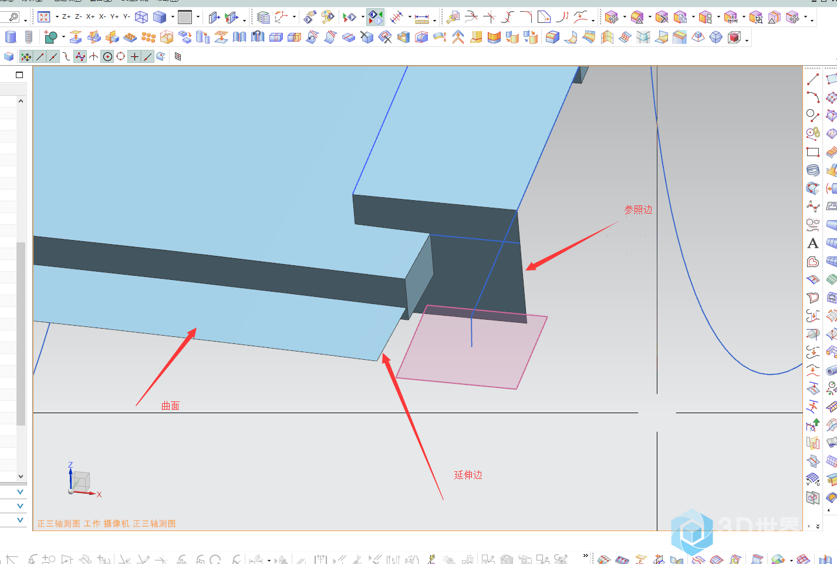The height and width of the screenshot is (564, 837).
Task: Click the purple cube move icon
Action: tap(612, 18)
